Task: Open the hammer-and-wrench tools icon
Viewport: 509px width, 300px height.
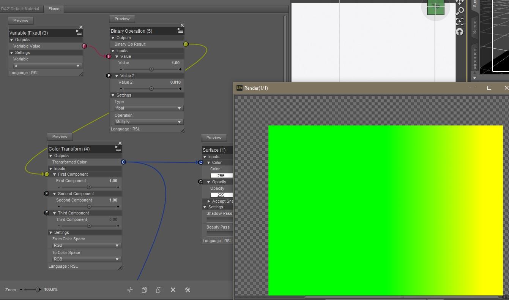Action: (188, 290)
